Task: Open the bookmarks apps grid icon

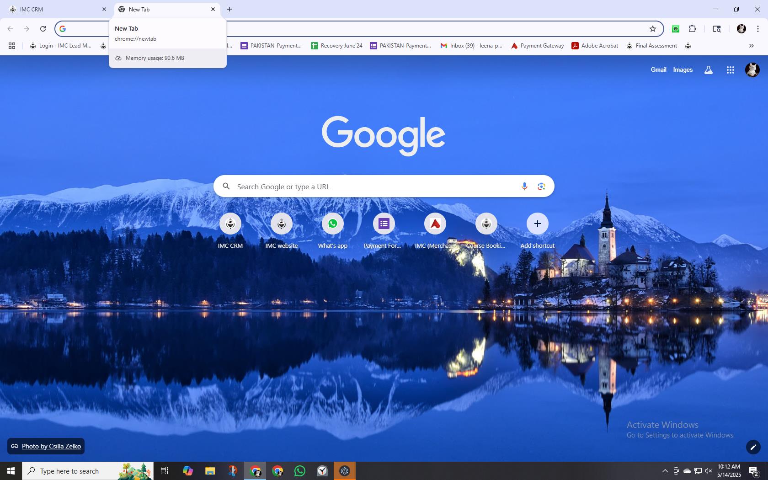Action: (x=12, y=46)
